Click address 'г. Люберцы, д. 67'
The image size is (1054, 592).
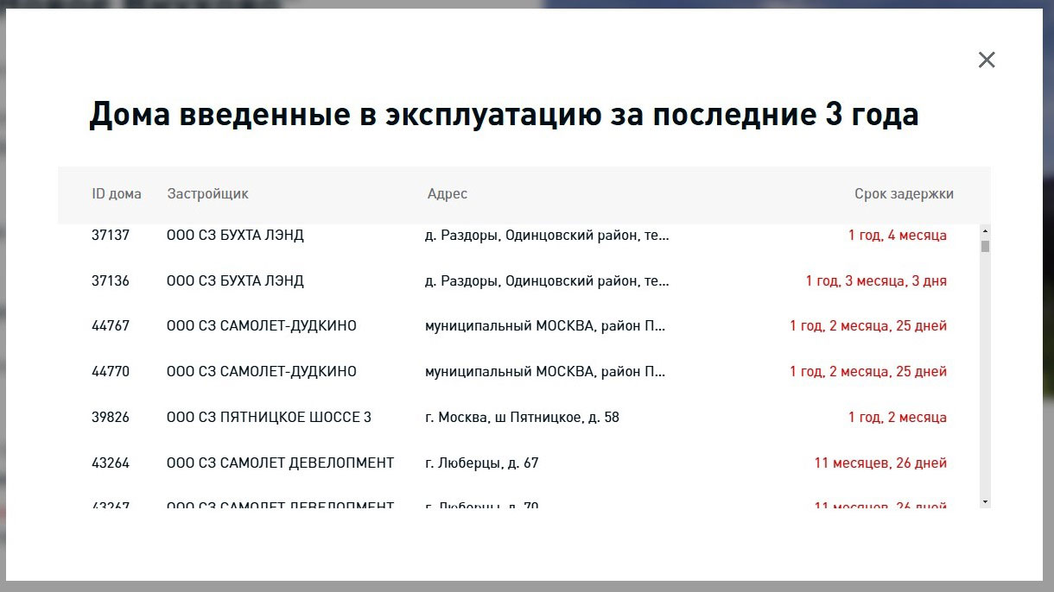[481, 463]
